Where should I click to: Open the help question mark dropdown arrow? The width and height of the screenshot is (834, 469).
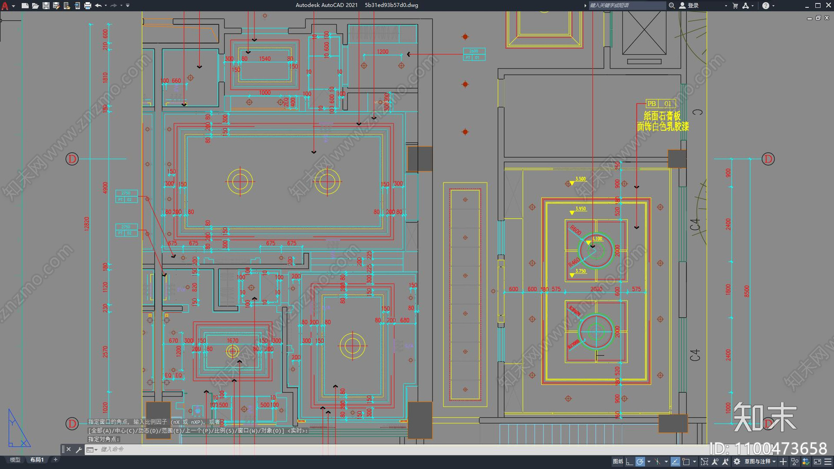[773, 6]
